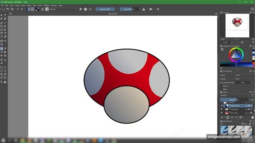The width and height of the screenshot is (255, 143).
Task: Open the Multiply layer blend mode dropdown
Action: coord(235,95)
